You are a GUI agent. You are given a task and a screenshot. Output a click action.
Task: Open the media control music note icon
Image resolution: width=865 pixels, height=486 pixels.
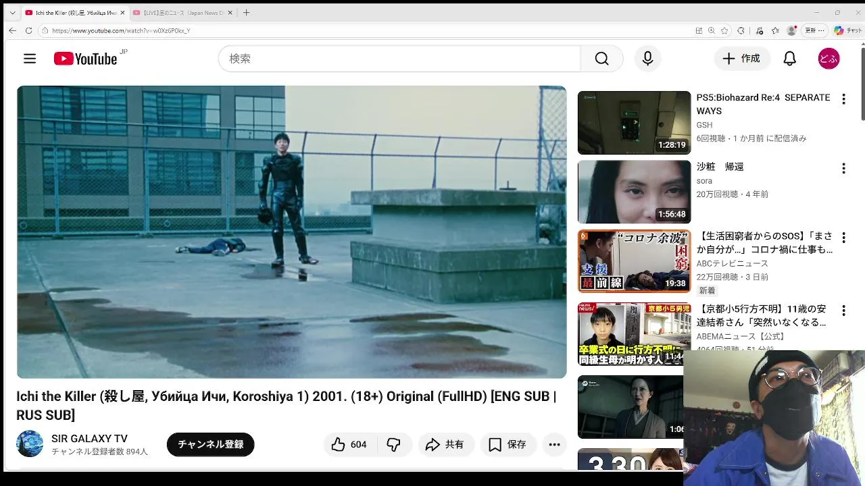click(760, 30)
